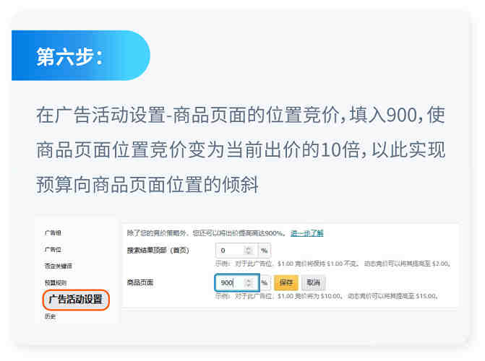The image size is (485, 361).
Task: Follow the 进一步了解 link
Action: coord(307,233)
